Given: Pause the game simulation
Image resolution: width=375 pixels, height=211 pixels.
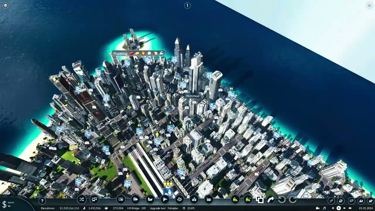Looking at the screenshot, I should click(x=333, y=208).
